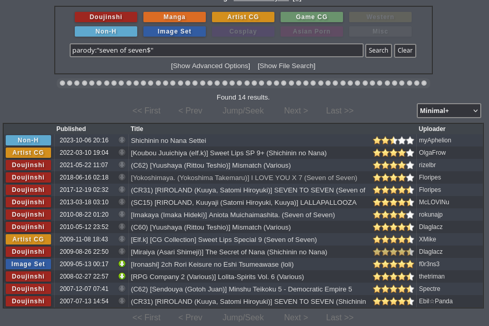Open gallery LALLAPALLOOZA by RIROLAND
This screenshot has width=489, height=326.
click(x=243, y=203)
